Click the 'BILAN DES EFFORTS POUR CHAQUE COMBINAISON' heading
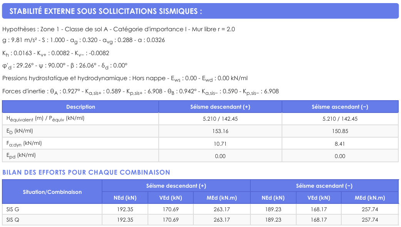Viewport: 401px width, 227px height. [x=86, y=172]
